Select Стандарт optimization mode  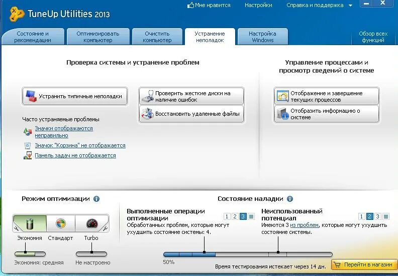coord(61,223)
